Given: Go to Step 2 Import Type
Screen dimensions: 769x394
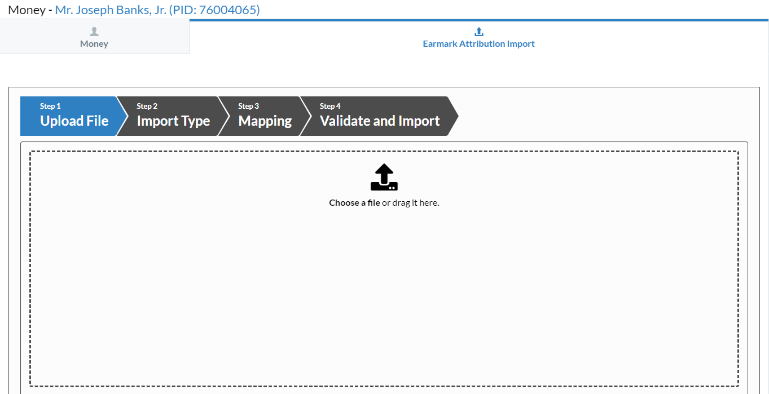Looking at the screenshot, I should click(x=172, y=116).
